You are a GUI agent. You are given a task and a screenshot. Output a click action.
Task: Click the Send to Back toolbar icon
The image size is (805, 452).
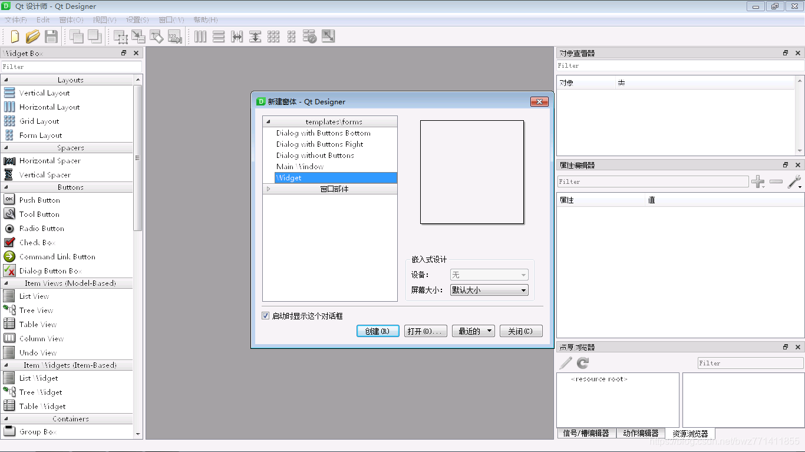click(x=94, y=37)
